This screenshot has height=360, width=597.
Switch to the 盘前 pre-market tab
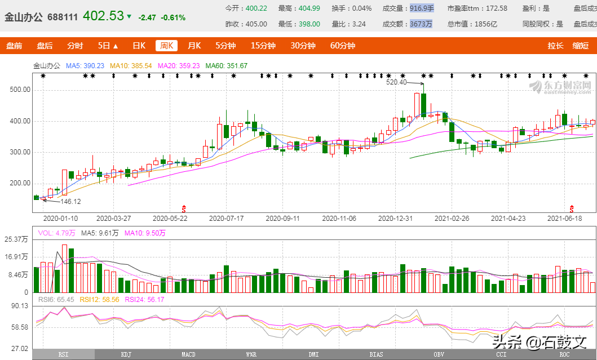pyautogui.click(x=14, y=46)
